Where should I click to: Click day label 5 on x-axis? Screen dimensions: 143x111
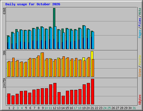26,108
